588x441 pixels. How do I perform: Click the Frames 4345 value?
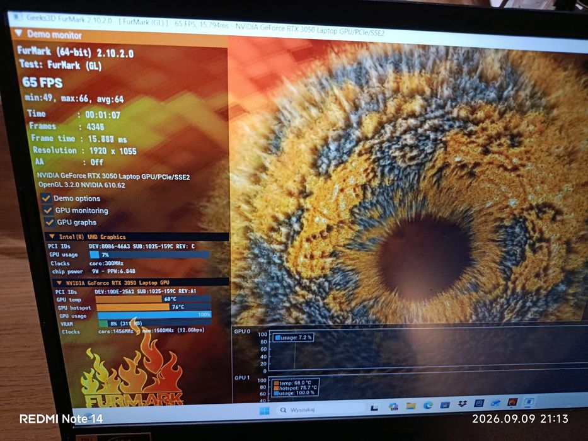pos(95,127)
